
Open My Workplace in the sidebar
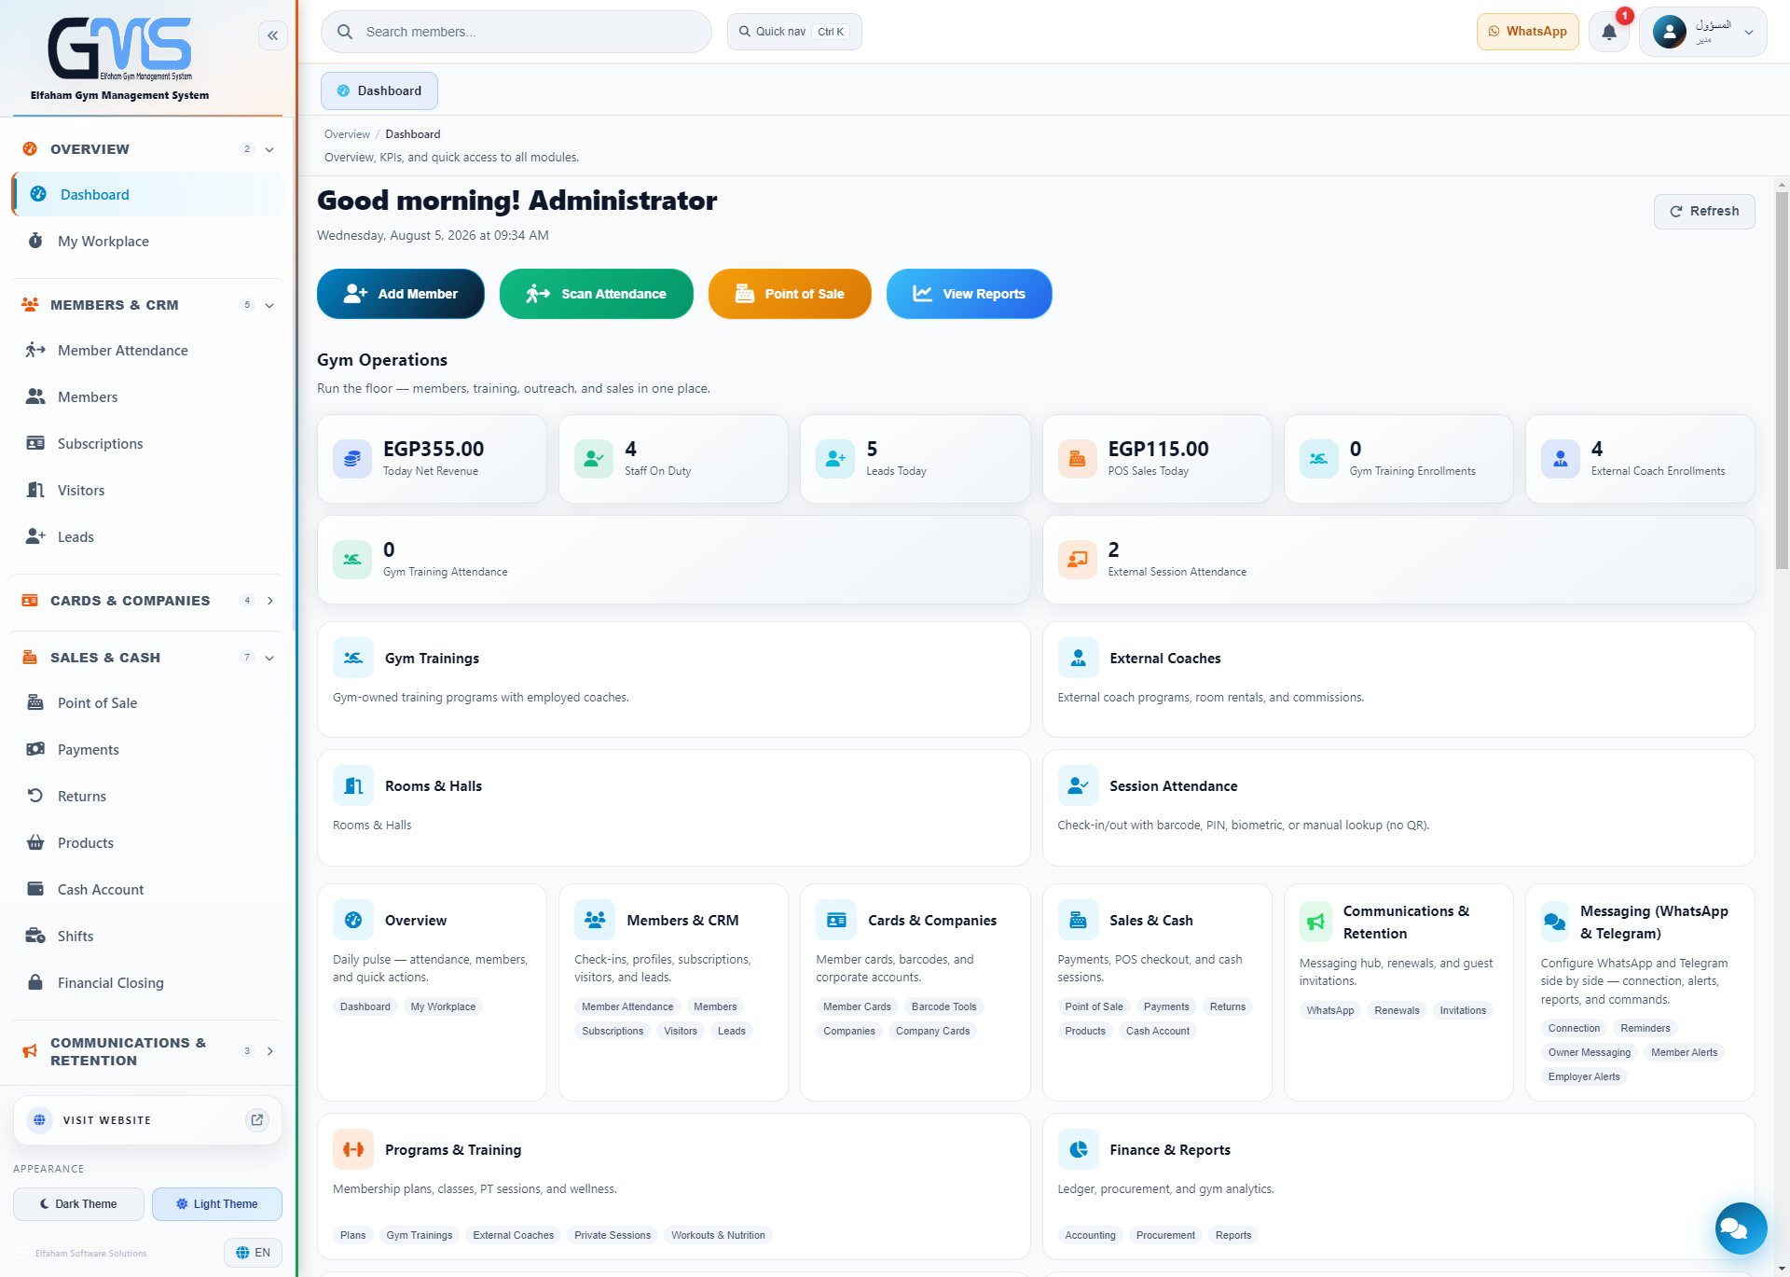148,241
